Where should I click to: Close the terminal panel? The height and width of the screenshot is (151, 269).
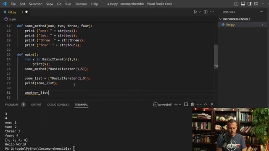coord(212,104)
